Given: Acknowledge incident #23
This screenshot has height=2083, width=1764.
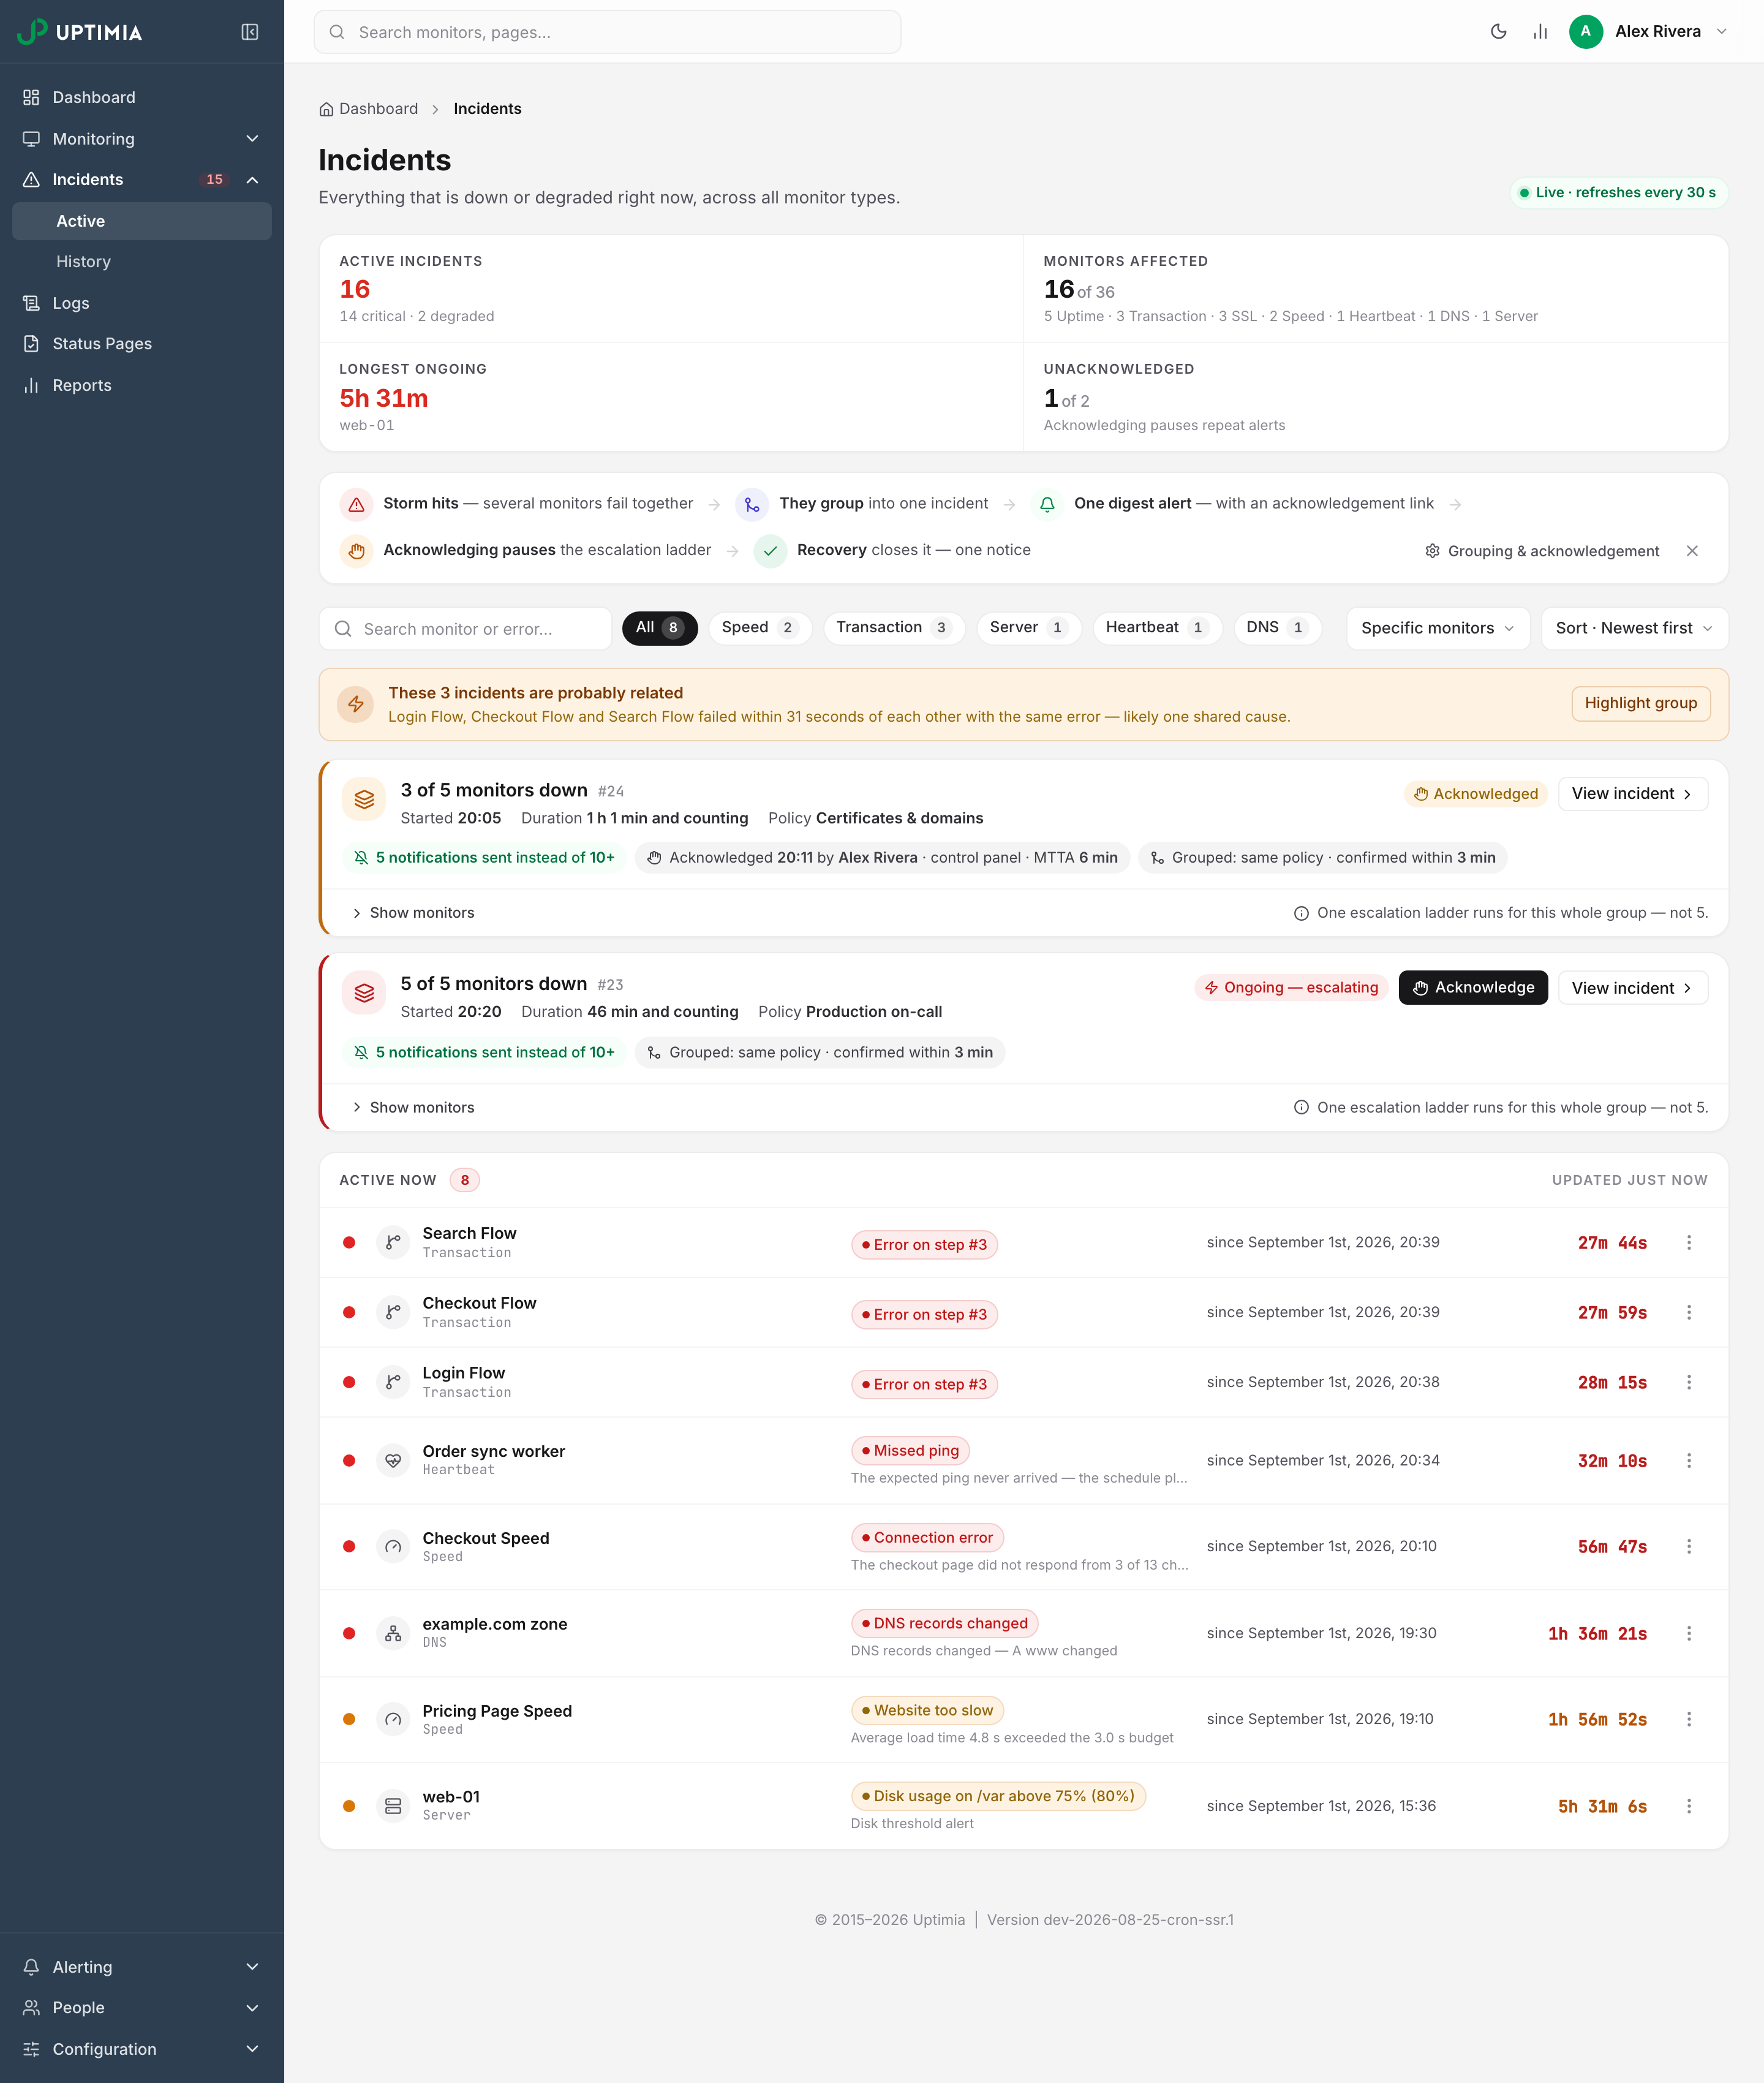Looking at the screenshot, I should click(x=1472, y=987).
